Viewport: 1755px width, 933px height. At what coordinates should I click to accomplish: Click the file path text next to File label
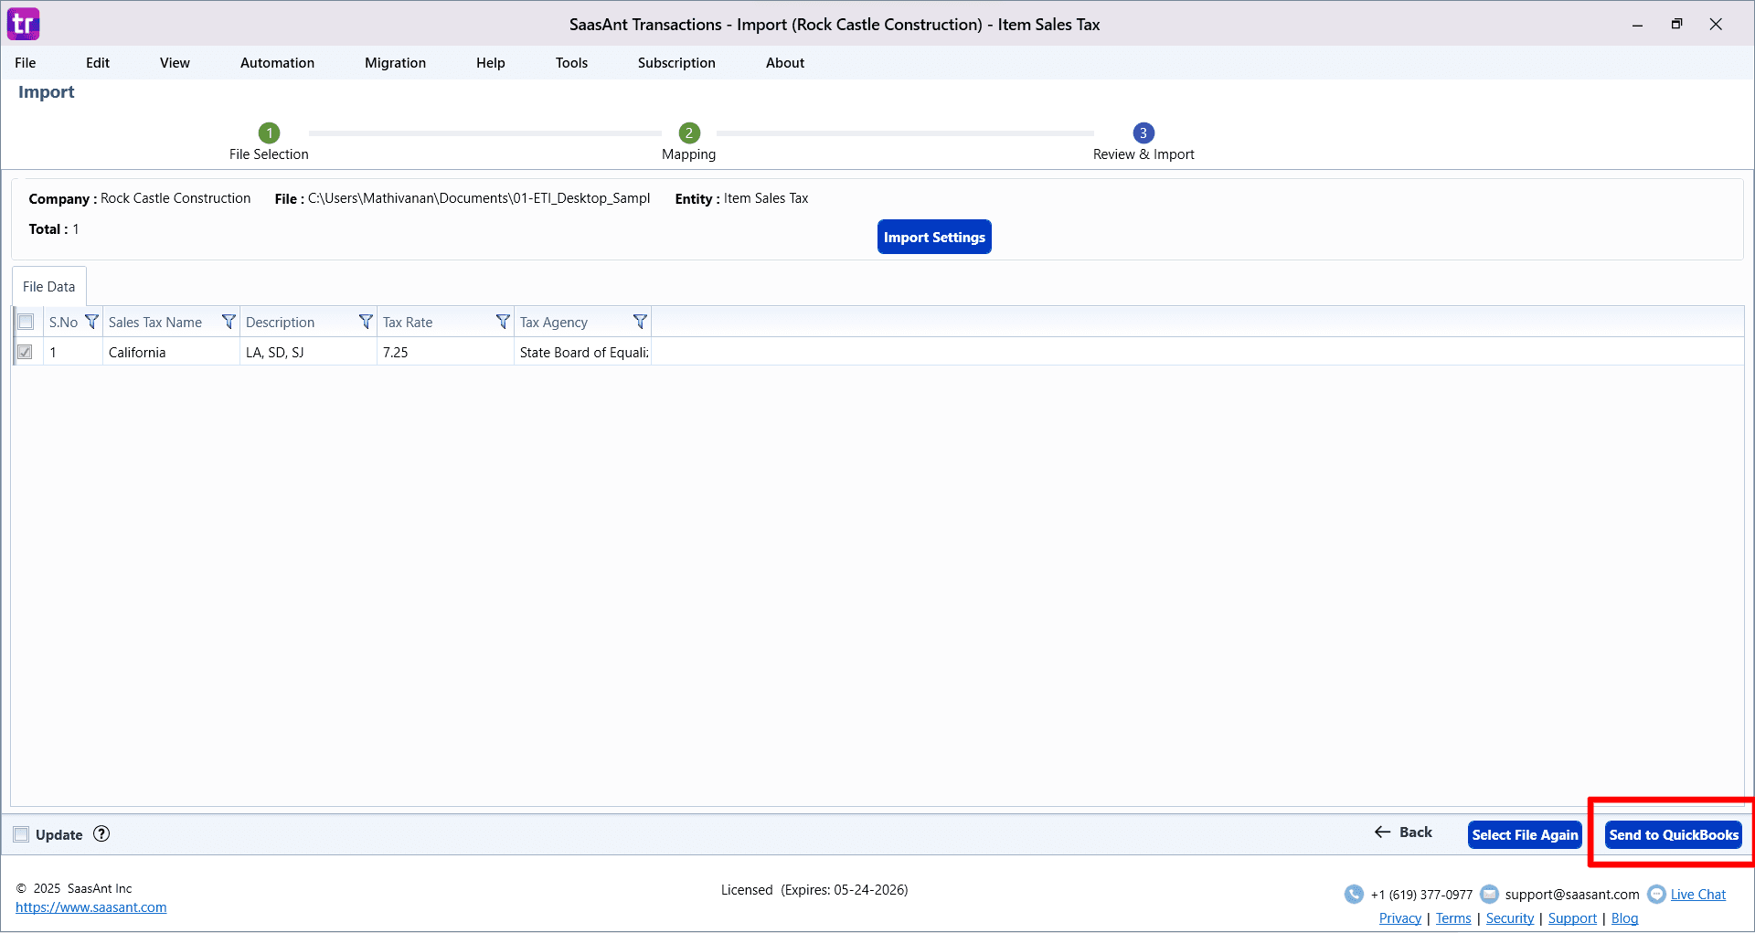coord(479,198)
